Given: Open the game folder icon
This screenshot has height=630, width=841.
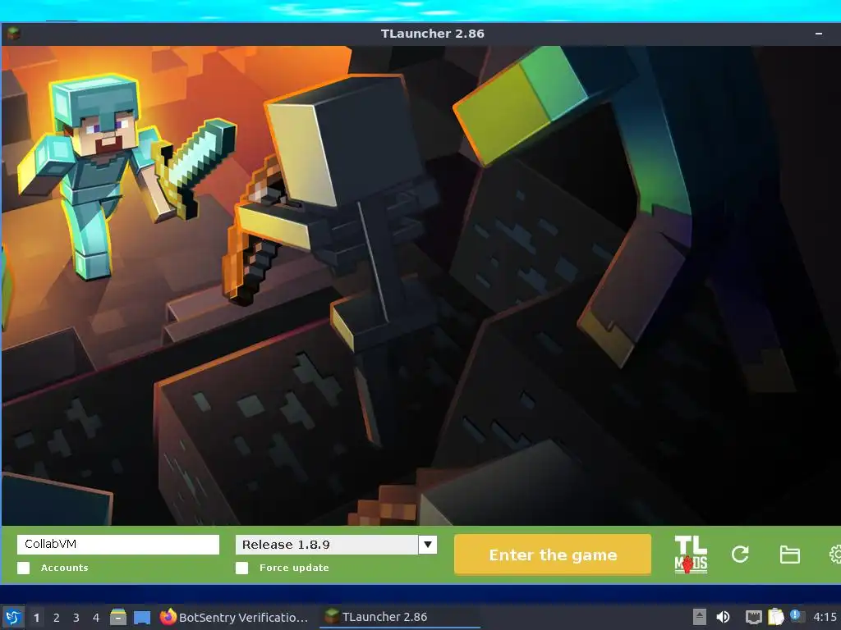Looking at the screenshot, I should point(789,555).
